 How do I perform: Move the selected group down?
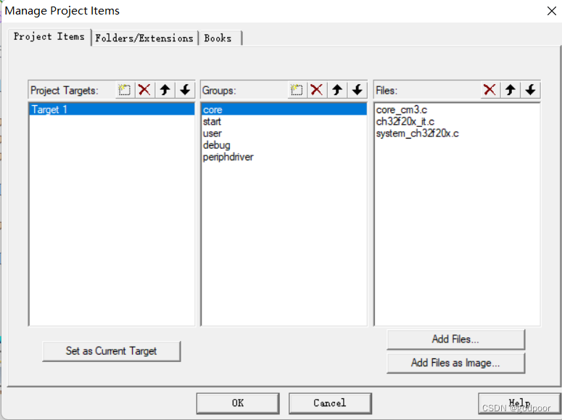[x=357, y=90]
